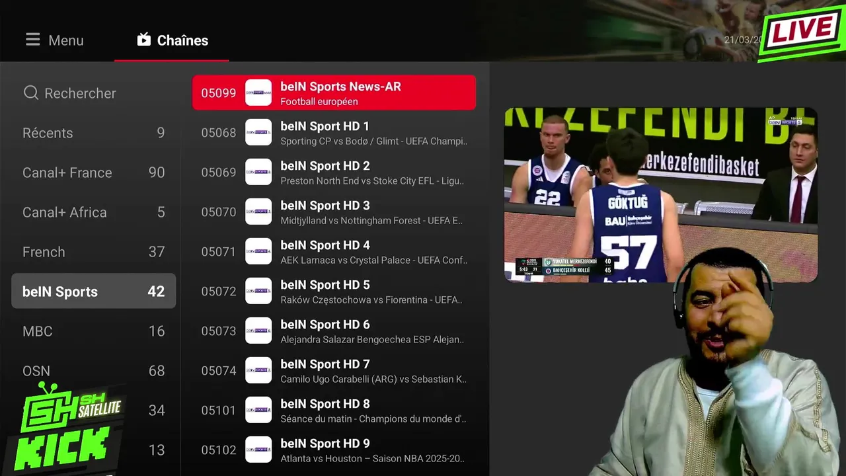Select the OSN category
Screen dimensions: 846x476
point(93,371)
